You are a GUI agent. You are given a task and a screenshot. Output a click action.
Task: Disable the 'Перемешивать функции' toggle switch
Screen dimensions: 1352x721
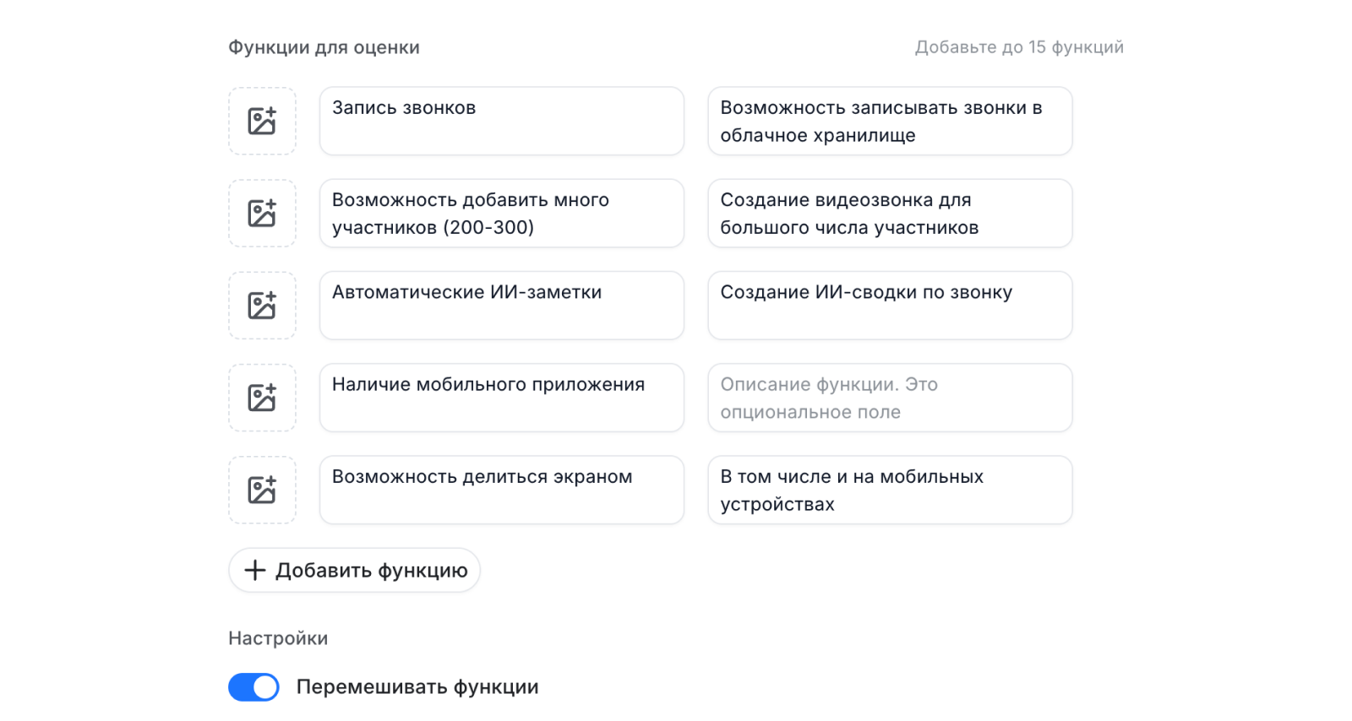(x=253, y=687)
